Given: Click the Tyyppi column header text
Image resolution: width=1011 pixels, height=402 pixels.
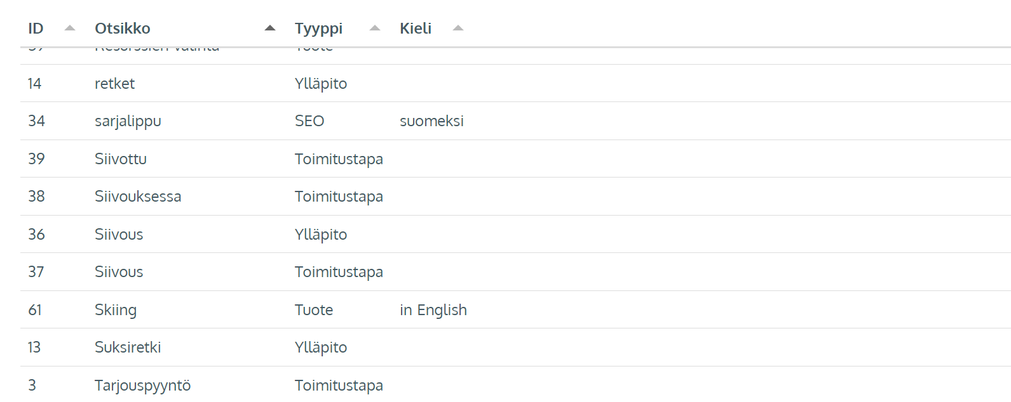Looking at the screenshot, I should point(318,29).
